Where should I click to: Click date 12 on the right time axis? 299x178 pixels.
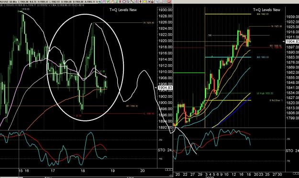pos(234,174)
